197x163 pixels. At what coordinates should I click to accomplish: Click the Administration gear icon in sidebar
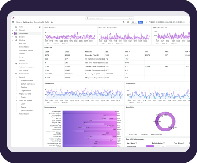pos(16,74)
